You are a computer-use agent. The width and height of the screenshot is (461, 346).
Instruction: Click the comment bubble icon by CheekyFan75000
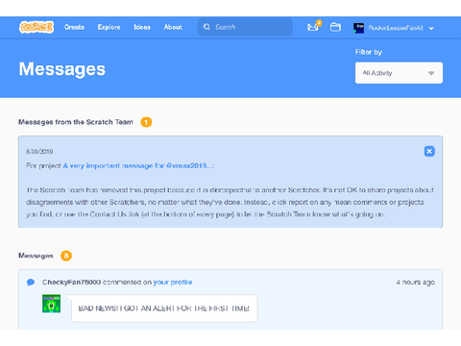click(x=31, y=283)
